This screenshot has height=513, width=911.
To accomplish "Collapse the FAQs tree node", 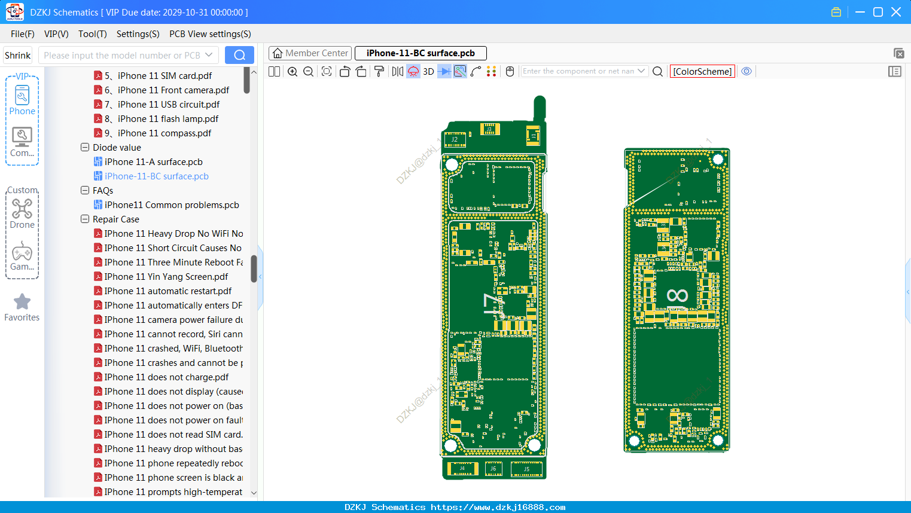I will point(85,190).
